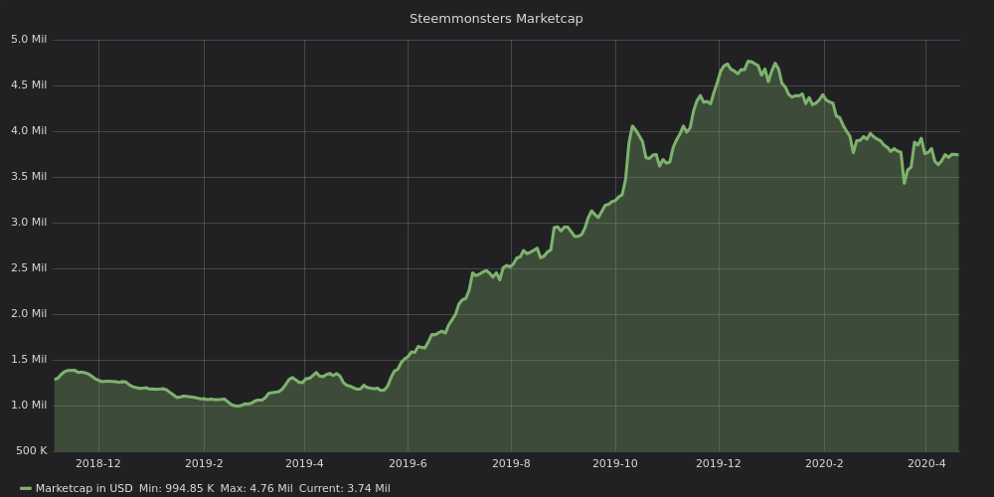Click the Max: 4.76 Mil legend value
994x497 pixels.
[x=256, y=488]
